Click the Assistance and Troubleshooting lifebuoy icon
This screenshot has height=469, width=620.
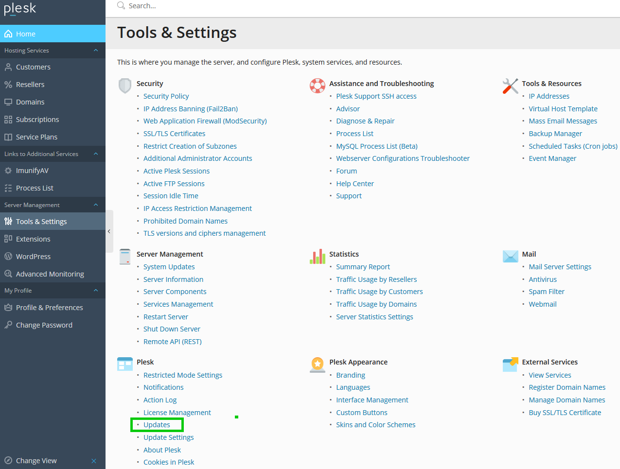pyautogui.click(x=318, y=86)
